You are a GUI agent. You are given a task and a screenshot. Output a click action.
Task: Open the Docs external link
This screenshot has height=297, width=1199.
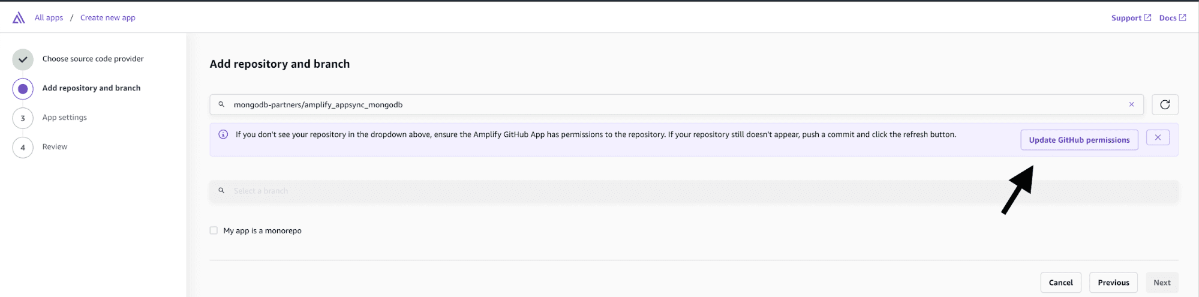coord(1172,18)
